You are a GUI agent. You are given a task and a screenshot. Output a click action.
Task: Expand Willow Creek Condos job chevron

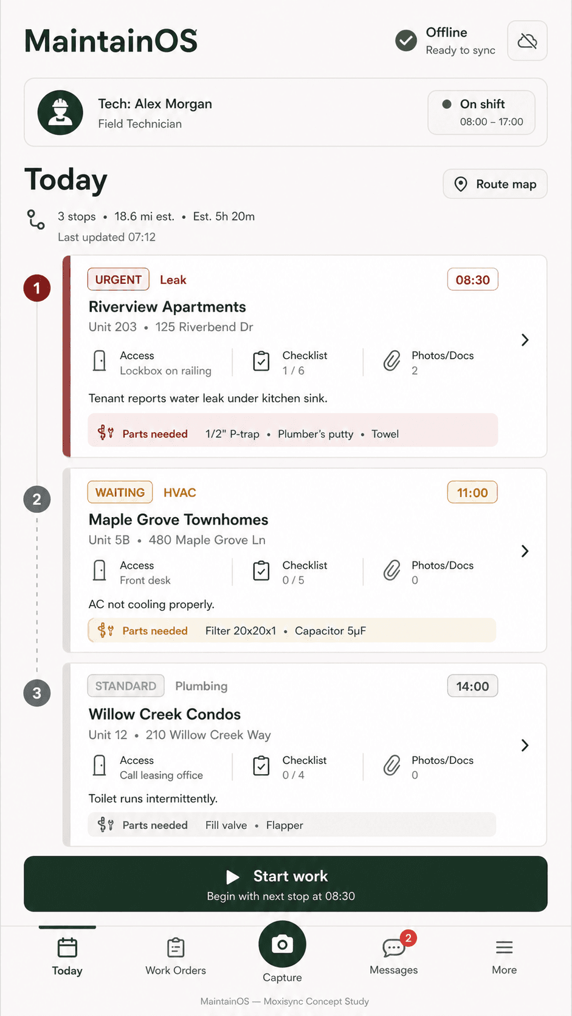[525, 745]
